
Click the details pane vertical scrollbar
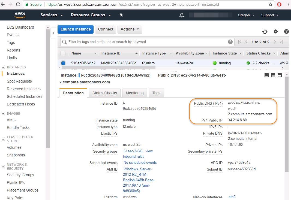287,124
